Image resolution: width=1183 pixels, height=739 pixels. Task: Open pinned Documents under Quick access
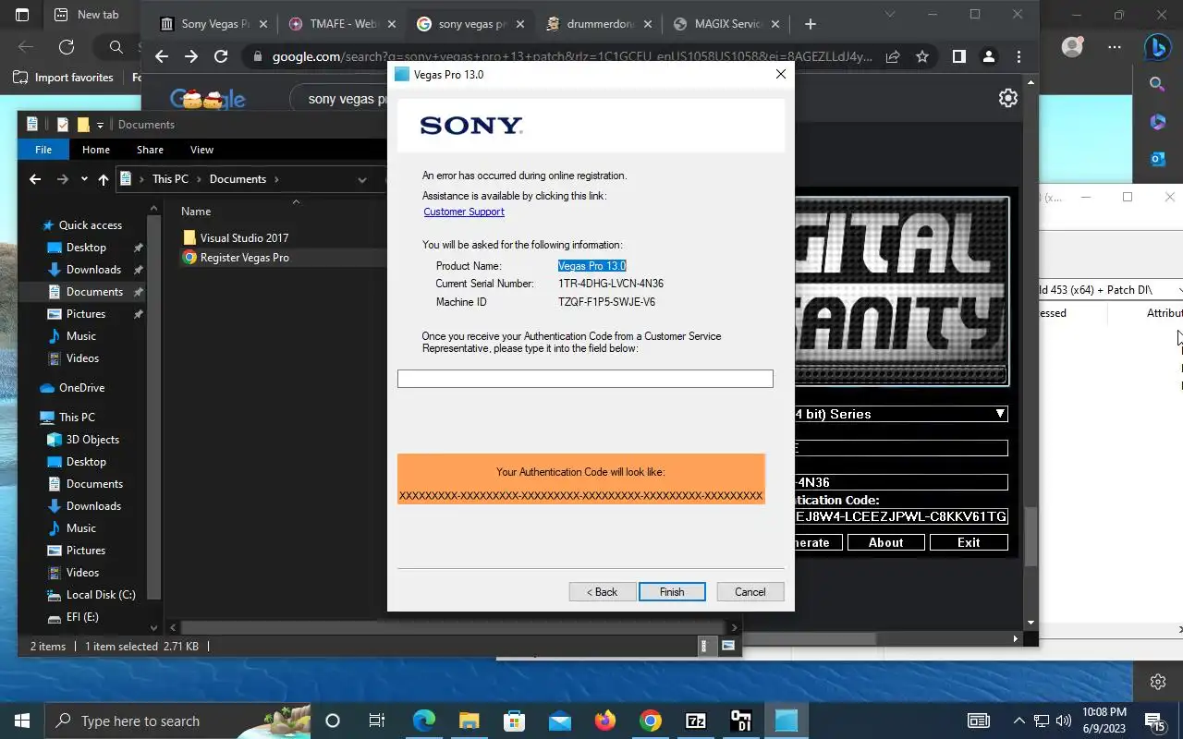point(94,292)
